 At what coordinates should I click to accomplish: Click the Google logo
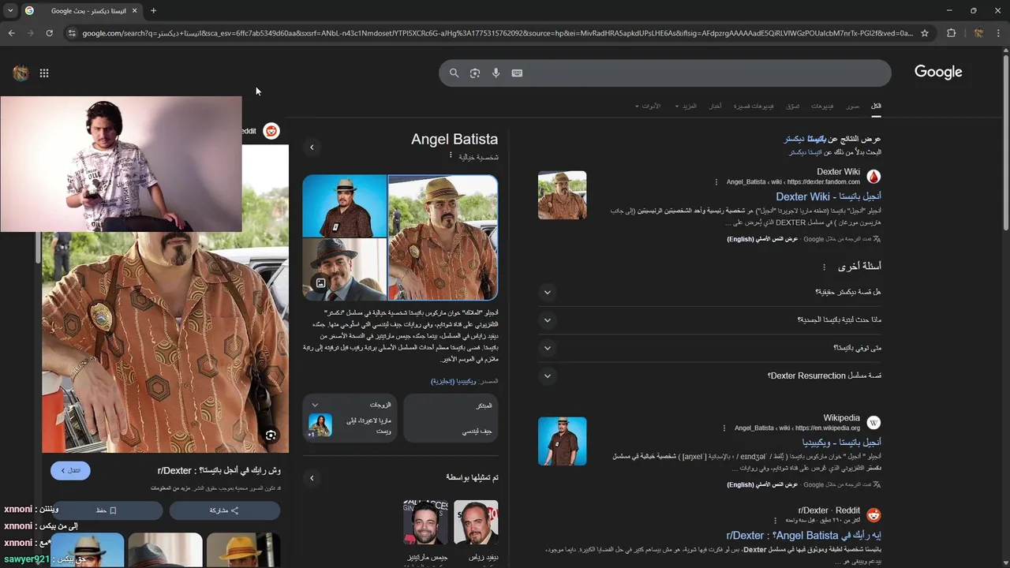938,72
